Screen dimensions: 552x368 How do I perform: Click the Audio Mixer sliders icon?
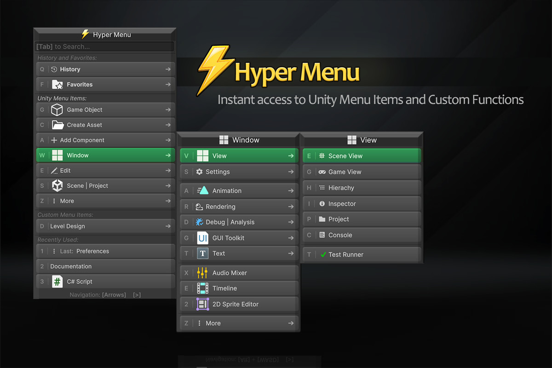click(x=202, y=273)
